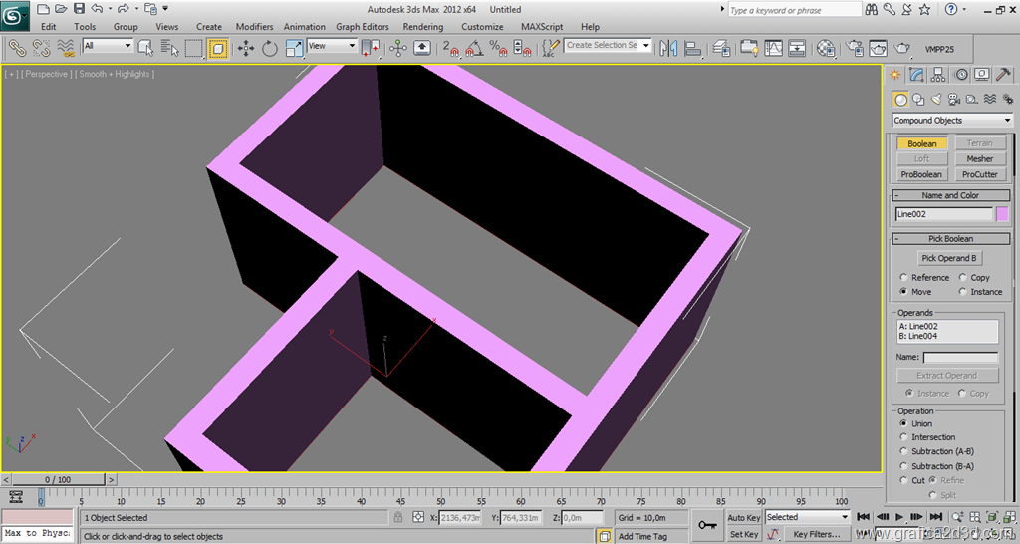
Task: Select the Intersection operation radio button
Action: click(903, 437)
